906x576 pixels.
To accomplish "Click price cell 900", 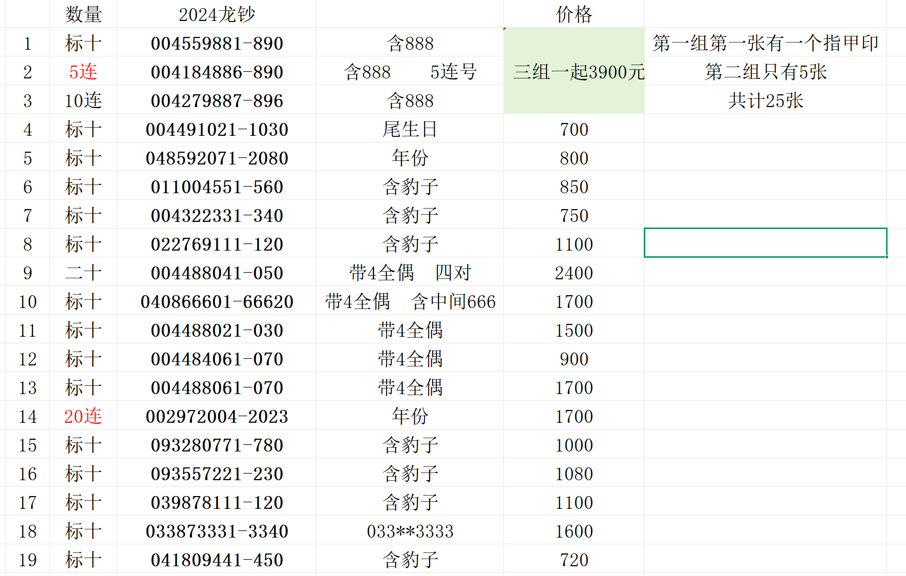I will click(574, 359).
